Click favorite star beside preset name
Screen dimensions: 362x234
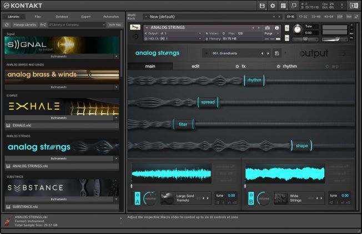tap(207, 53)
